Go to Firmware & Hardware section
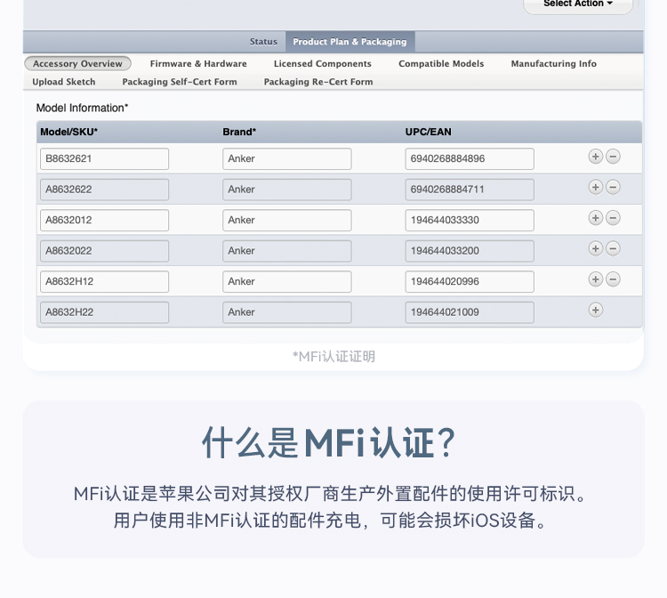 coord(198,63)
